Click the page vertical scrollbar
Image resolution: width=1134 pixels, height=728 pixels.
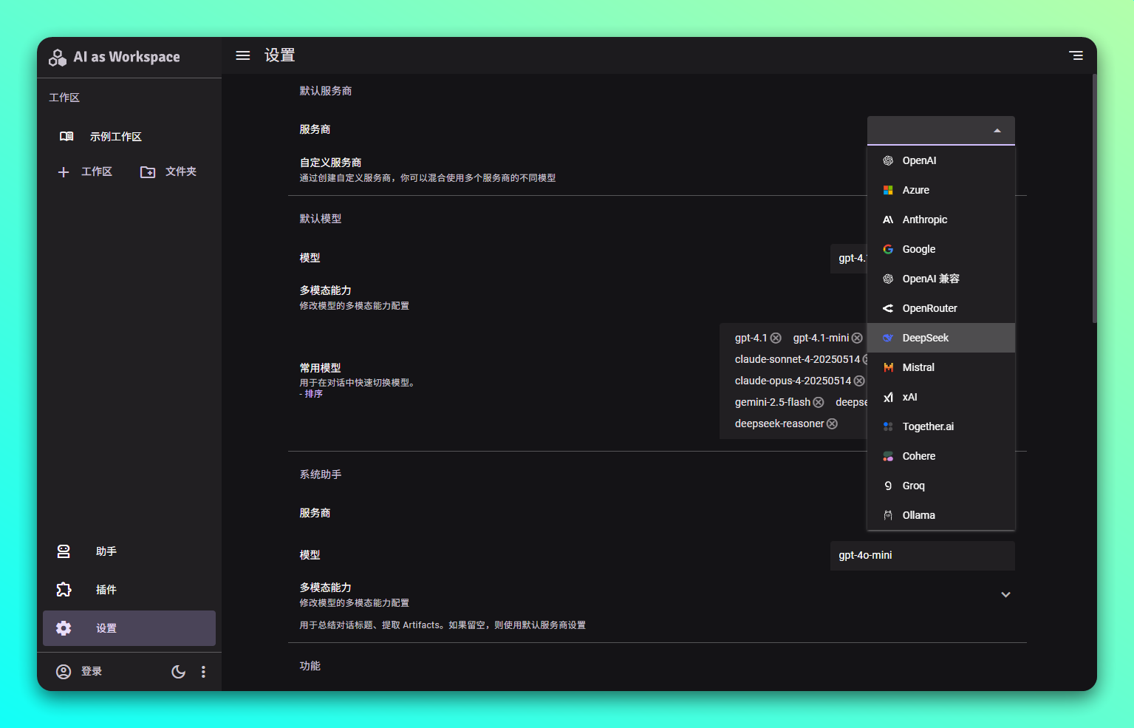pos(1094,198)
